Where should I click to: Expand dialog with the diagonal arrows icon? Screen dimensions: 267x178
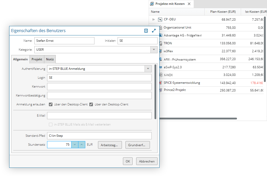click(x=154, y=31)
